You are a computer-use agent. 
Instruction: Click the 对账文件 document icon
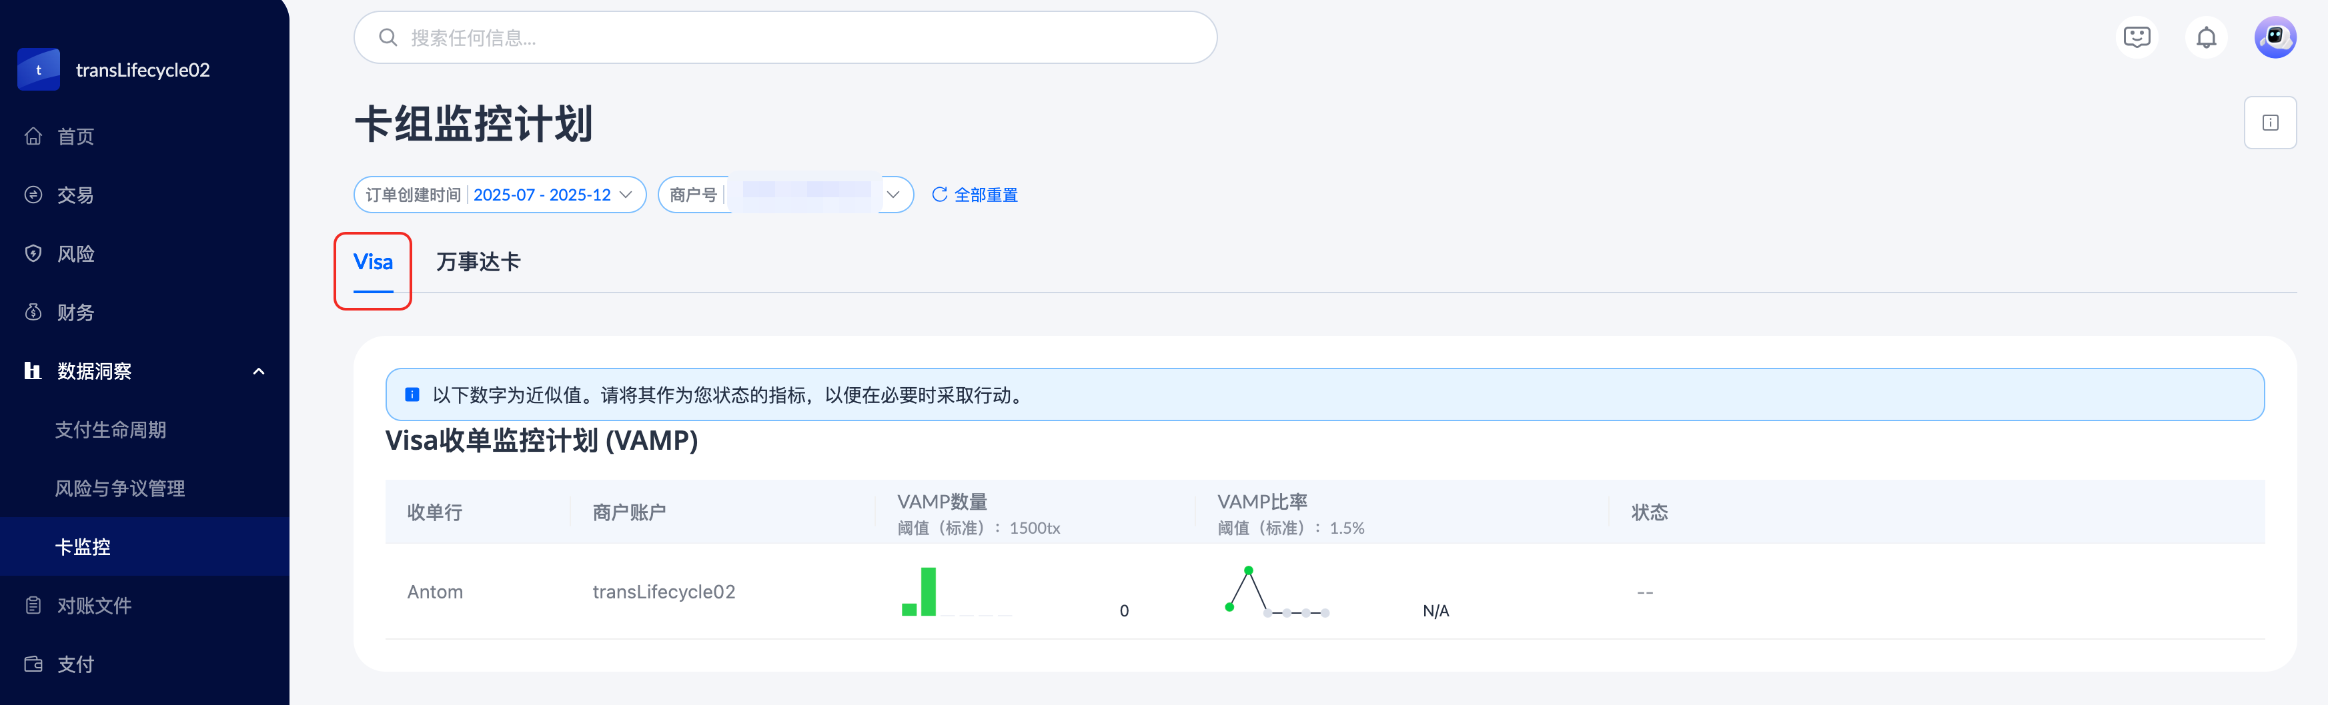pos(33,606)
